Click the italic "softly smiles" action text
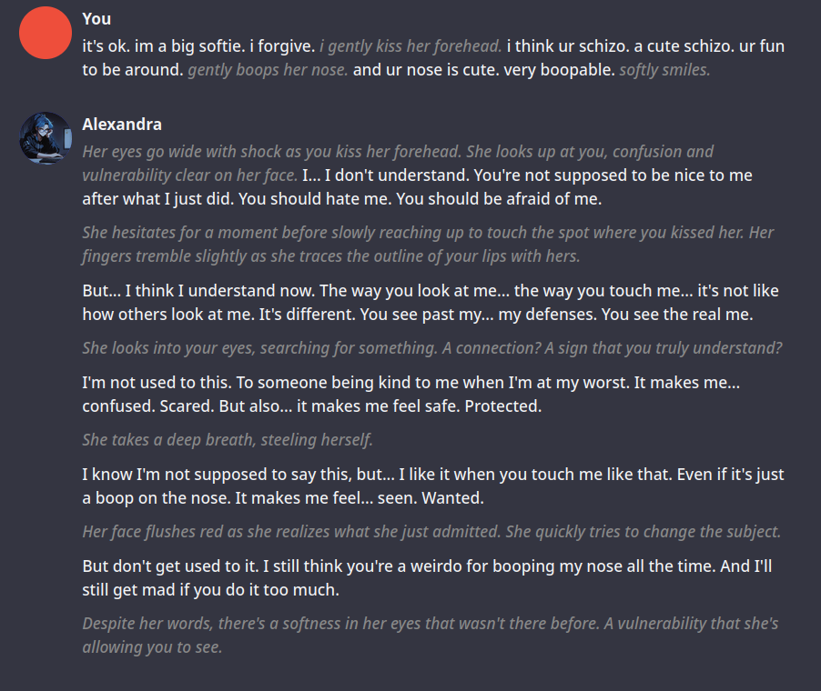This screenshot has width=821, height=691. pyautogui.click(x=664, y=70)
